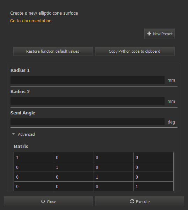This screenshot has height=210, width=188.
Task: Click the power icon on Close button
Action: (x=43, y=201)
